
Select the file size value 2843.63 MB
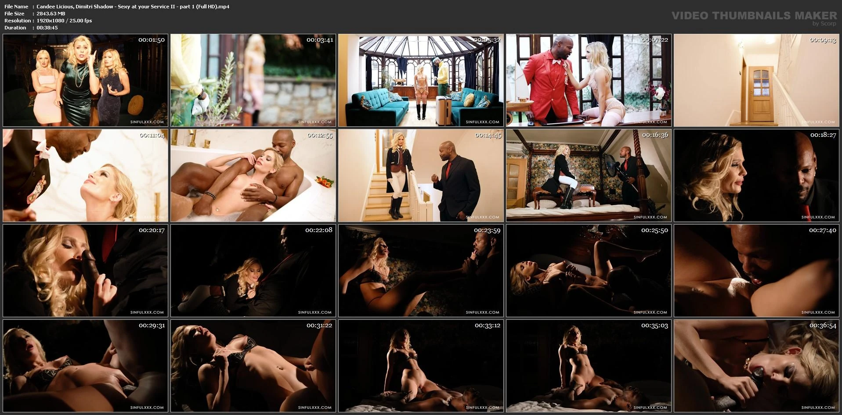click(51, 14)
